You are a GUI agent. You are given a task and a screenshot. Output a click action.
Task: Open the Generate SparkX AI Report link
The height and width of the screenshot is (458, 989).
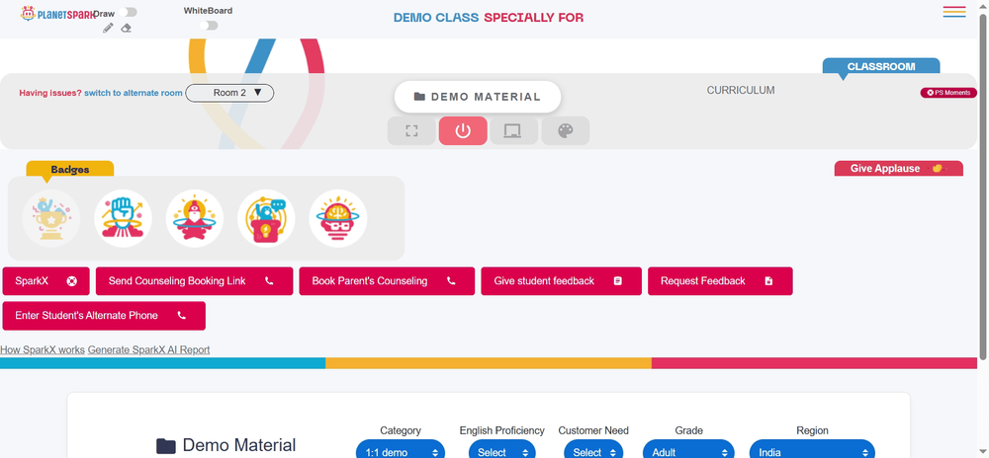(149, 349)
